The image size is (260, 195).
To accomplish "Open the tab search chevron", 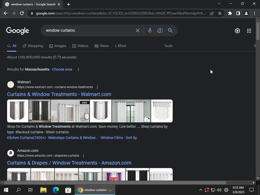I will pyautogui.click(x=219, y=4).
